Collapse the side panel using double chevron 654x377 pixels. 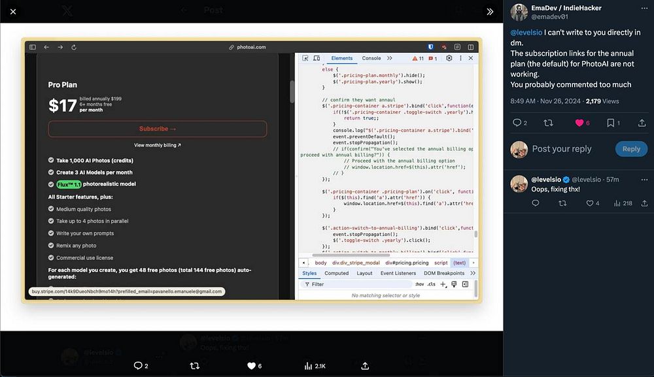(490, 11)
